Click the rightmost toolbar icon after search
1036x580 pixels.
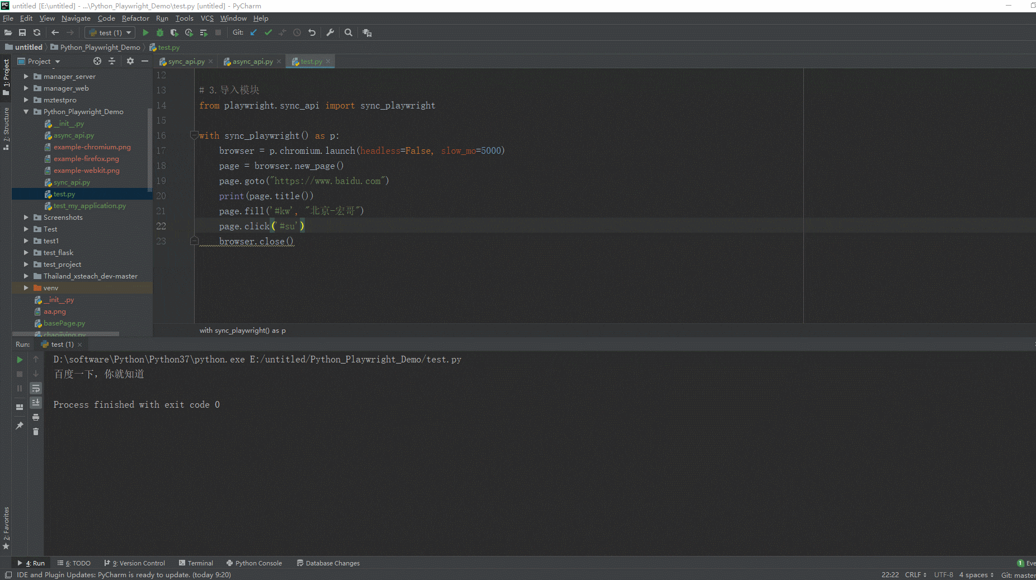pos(367,32)
